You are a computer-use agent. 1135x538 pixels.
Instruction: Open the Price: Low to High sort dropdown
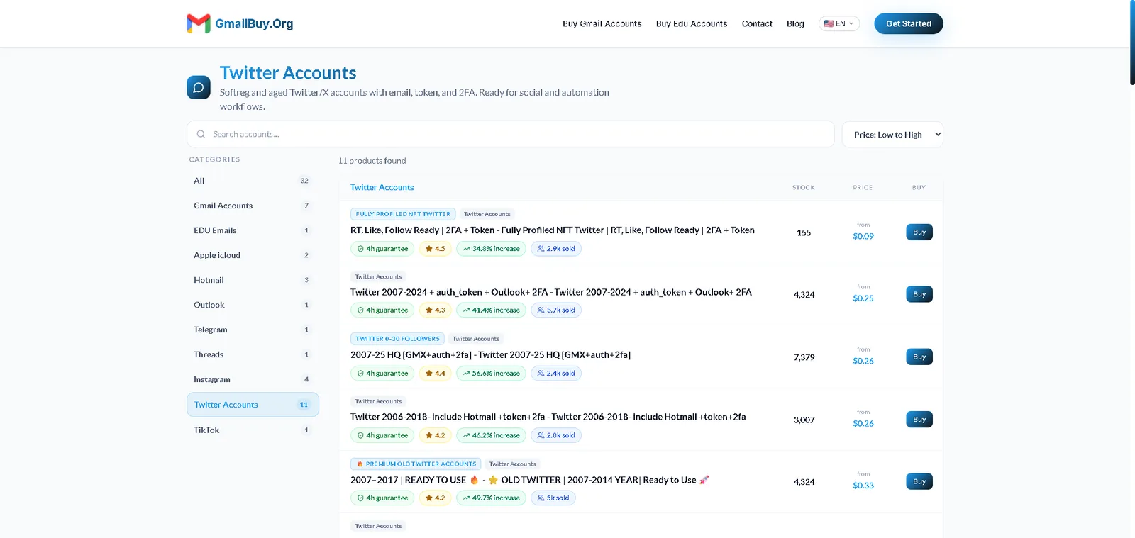pos(892,135)
